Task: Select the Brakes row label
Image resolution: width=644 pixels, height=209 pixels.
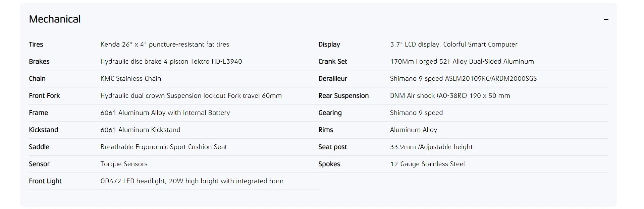Action: click(39, 61)
